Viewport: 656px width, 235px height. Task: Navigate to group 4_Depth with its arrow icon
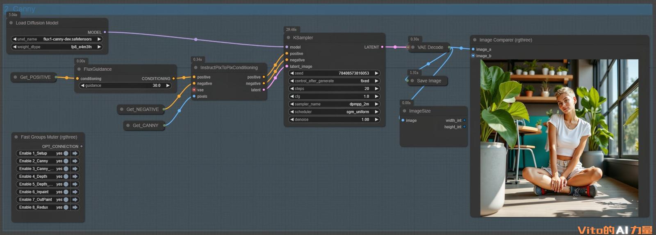[x=75, y=177]
